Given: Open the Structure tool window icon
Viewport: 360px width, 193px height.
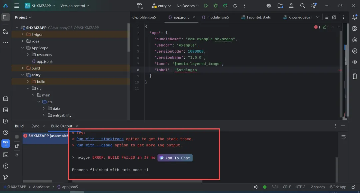Looking at the screenshot, I should point(6,31).
